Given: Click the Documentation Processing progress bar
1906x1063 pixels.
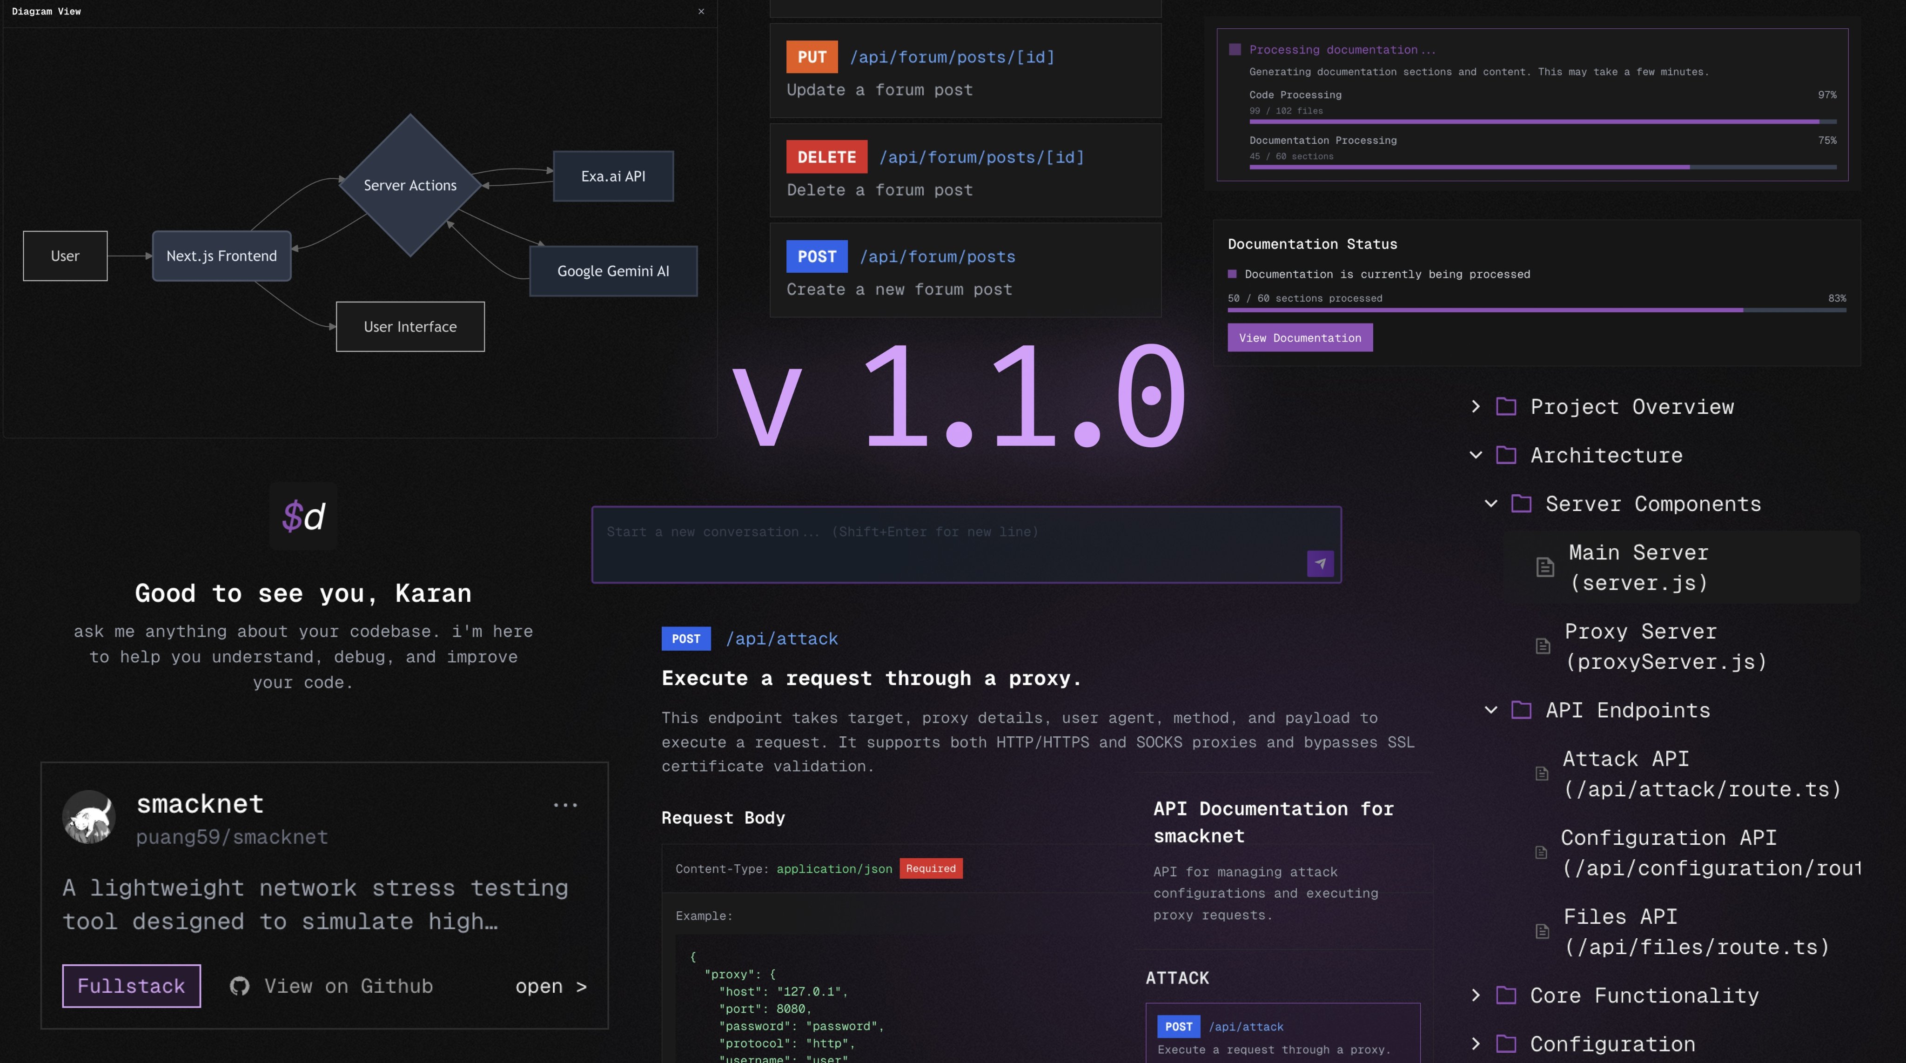Looking at the screenshot, I should 1543,167.
